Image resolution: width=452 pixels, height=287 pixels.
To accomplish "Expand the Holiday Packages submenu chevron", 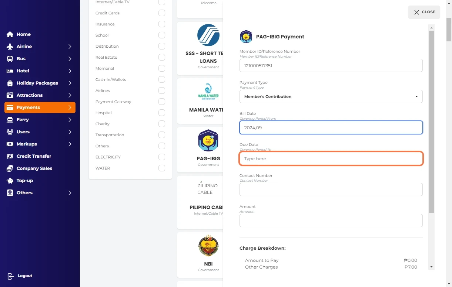I will pos(70,83).
